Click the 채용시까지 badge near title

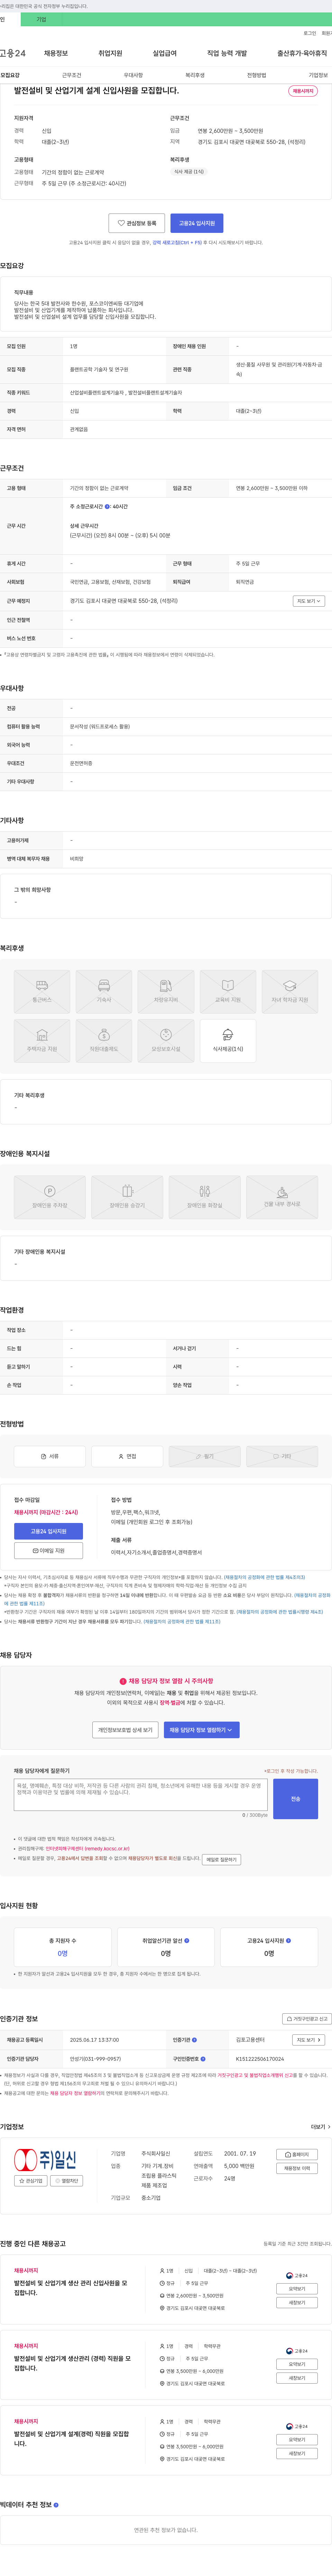(x=303, y=91)
